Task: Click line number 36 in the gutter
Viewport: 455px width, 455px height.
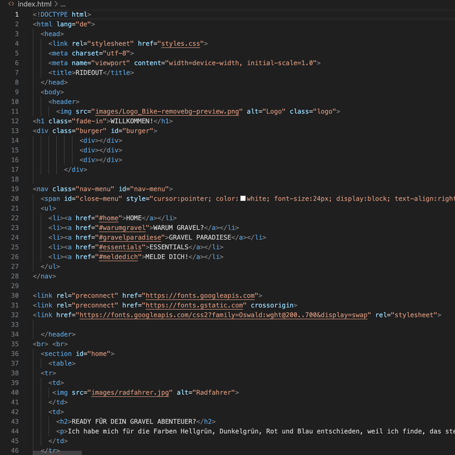Action: click(15, 354)
